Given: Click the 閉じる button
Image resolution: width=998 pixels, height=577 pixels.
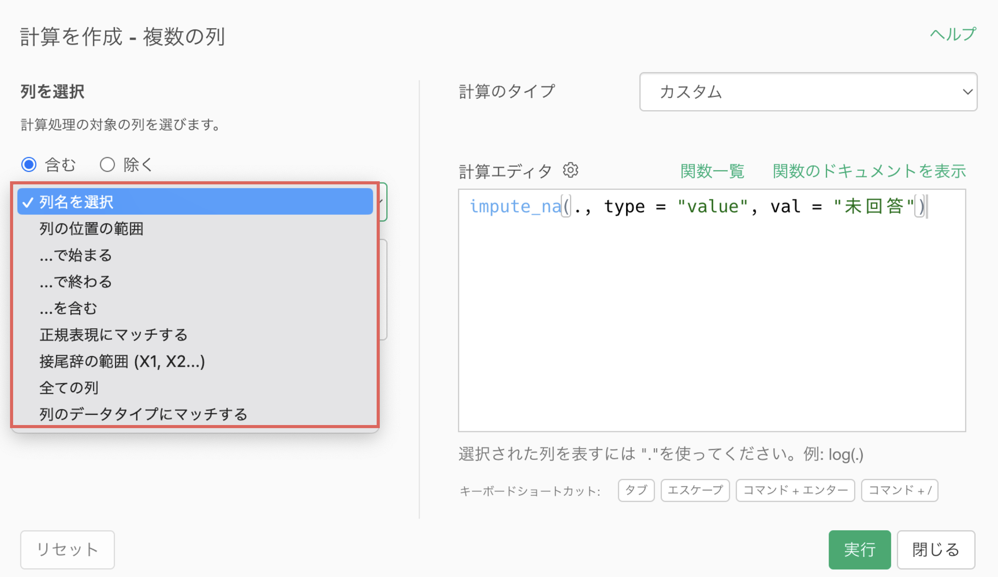Looking at the screenshot, I should tap(935, 550).
